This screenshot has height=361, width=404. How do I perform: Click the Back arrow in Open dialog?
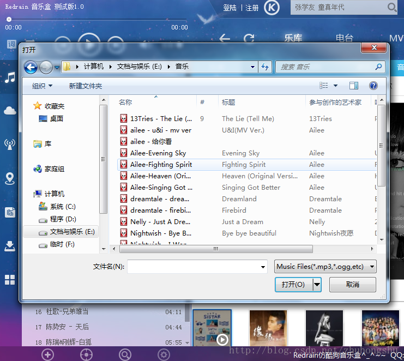click(x=31, y=68)
